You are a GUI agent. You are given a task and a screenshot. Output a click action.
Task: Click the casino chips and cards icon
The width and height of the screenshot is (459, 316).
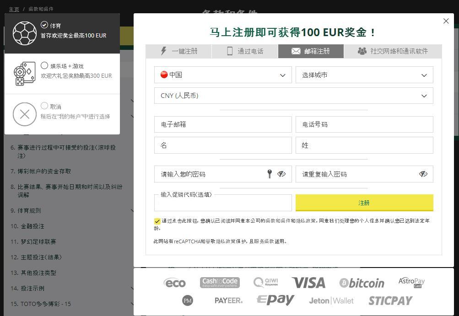(25, 74)
